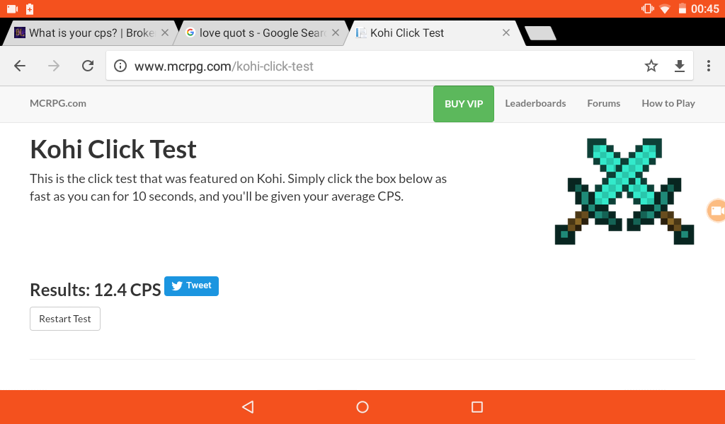
Task: Restart the click test
Action: click(65, 319)
